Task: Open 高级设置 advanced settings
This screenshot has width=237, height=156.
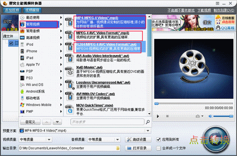Action: [138, 140]
